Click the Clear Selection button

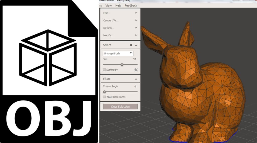(x=120, y=106)
